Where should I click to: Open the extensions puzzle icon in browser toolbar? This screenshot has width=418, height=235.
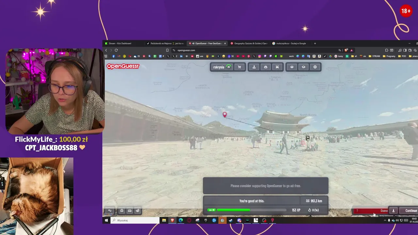point(386,50)
